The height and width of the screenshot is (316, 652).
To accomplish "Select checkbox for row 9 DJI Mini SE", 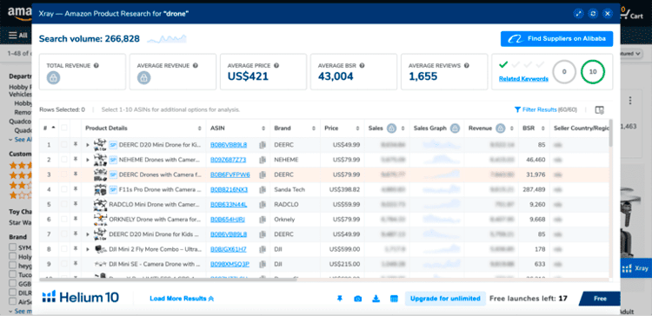I will 64,264.
